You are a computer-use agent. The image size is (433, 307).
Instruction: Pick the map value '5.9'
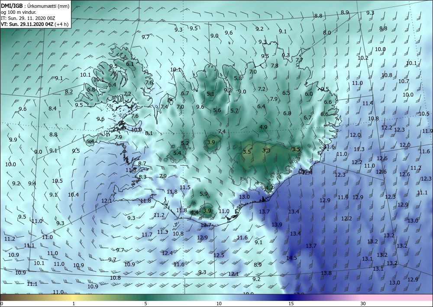203,194
